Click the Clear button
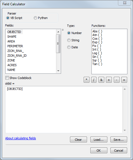The width and height of the screenshot is (133, 160). pyautogui.click(x=78, y=140)
